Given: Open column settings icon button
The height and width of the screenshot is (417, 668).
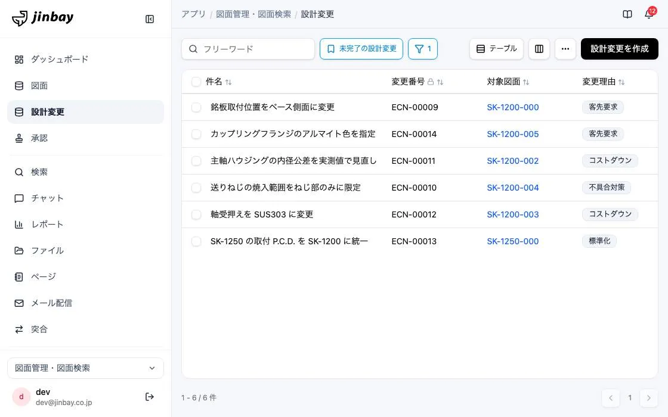Looking at the screenshot, I should pos(539,49).
